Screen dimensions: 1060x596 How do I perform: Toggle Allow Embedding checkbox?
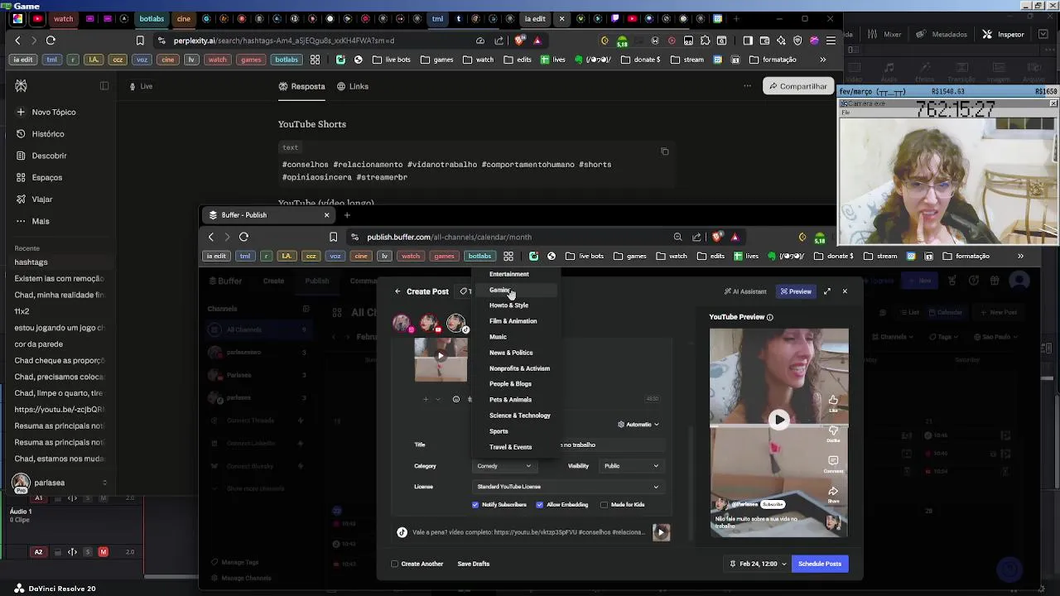[539, 504]
